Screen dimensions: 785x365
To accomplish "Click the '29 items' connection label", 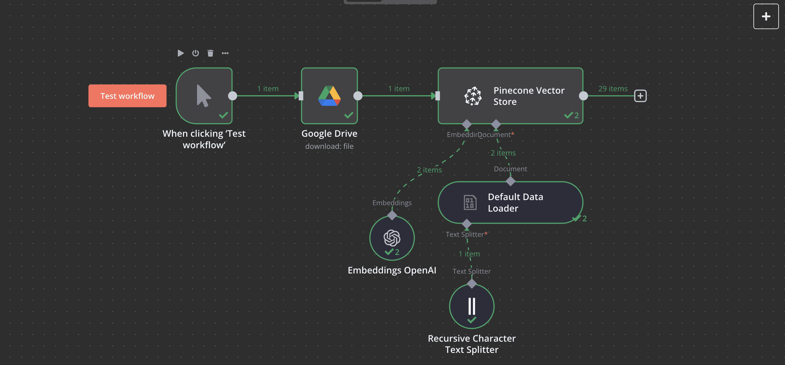I will pos(613,89).
